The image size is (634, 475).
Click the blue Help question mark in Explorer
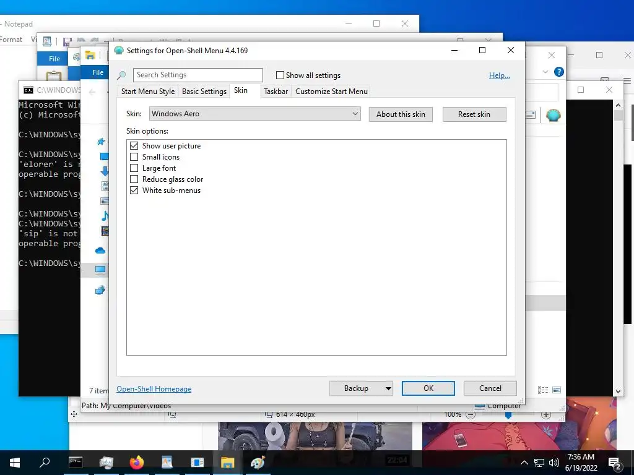point(559,72)
